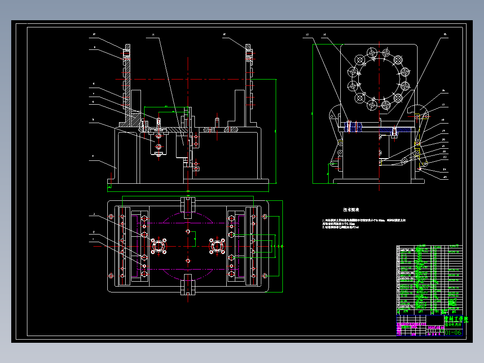Click part callout number 15 at upper right
Viewport: 484px width, 363px height.
coord(445,35)
